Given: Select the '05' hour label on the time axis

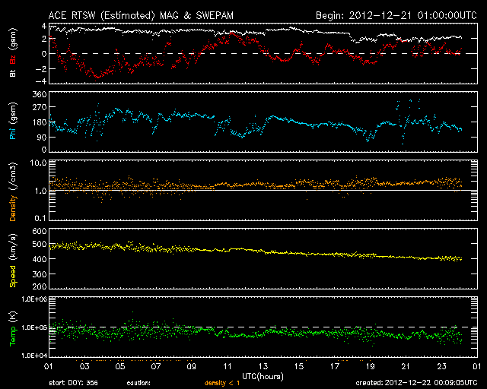Looking at the screenshot, I should click(120, 366).
